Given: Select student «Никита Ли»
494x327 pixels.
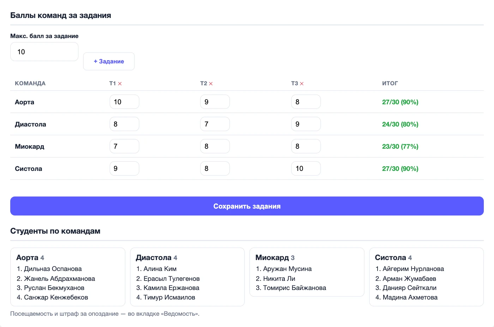Looking at the screenshot, I should click(279, 279).
